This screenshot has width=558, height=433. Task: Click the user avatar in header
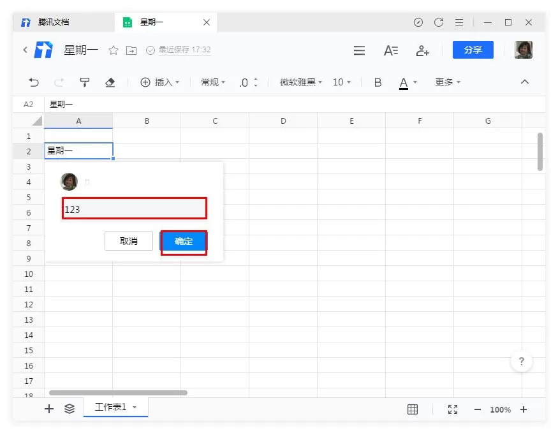[524, 50]
